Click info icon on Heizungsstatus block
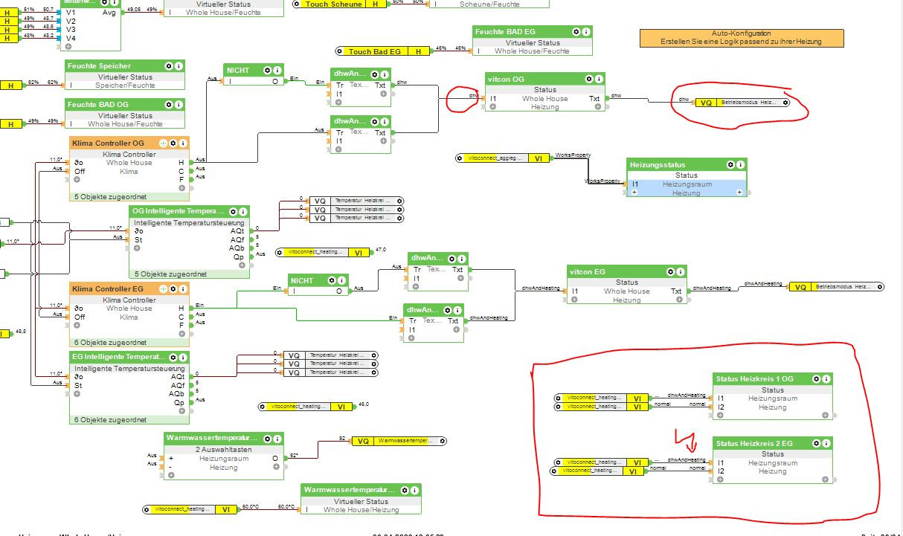 click(740, 164)
